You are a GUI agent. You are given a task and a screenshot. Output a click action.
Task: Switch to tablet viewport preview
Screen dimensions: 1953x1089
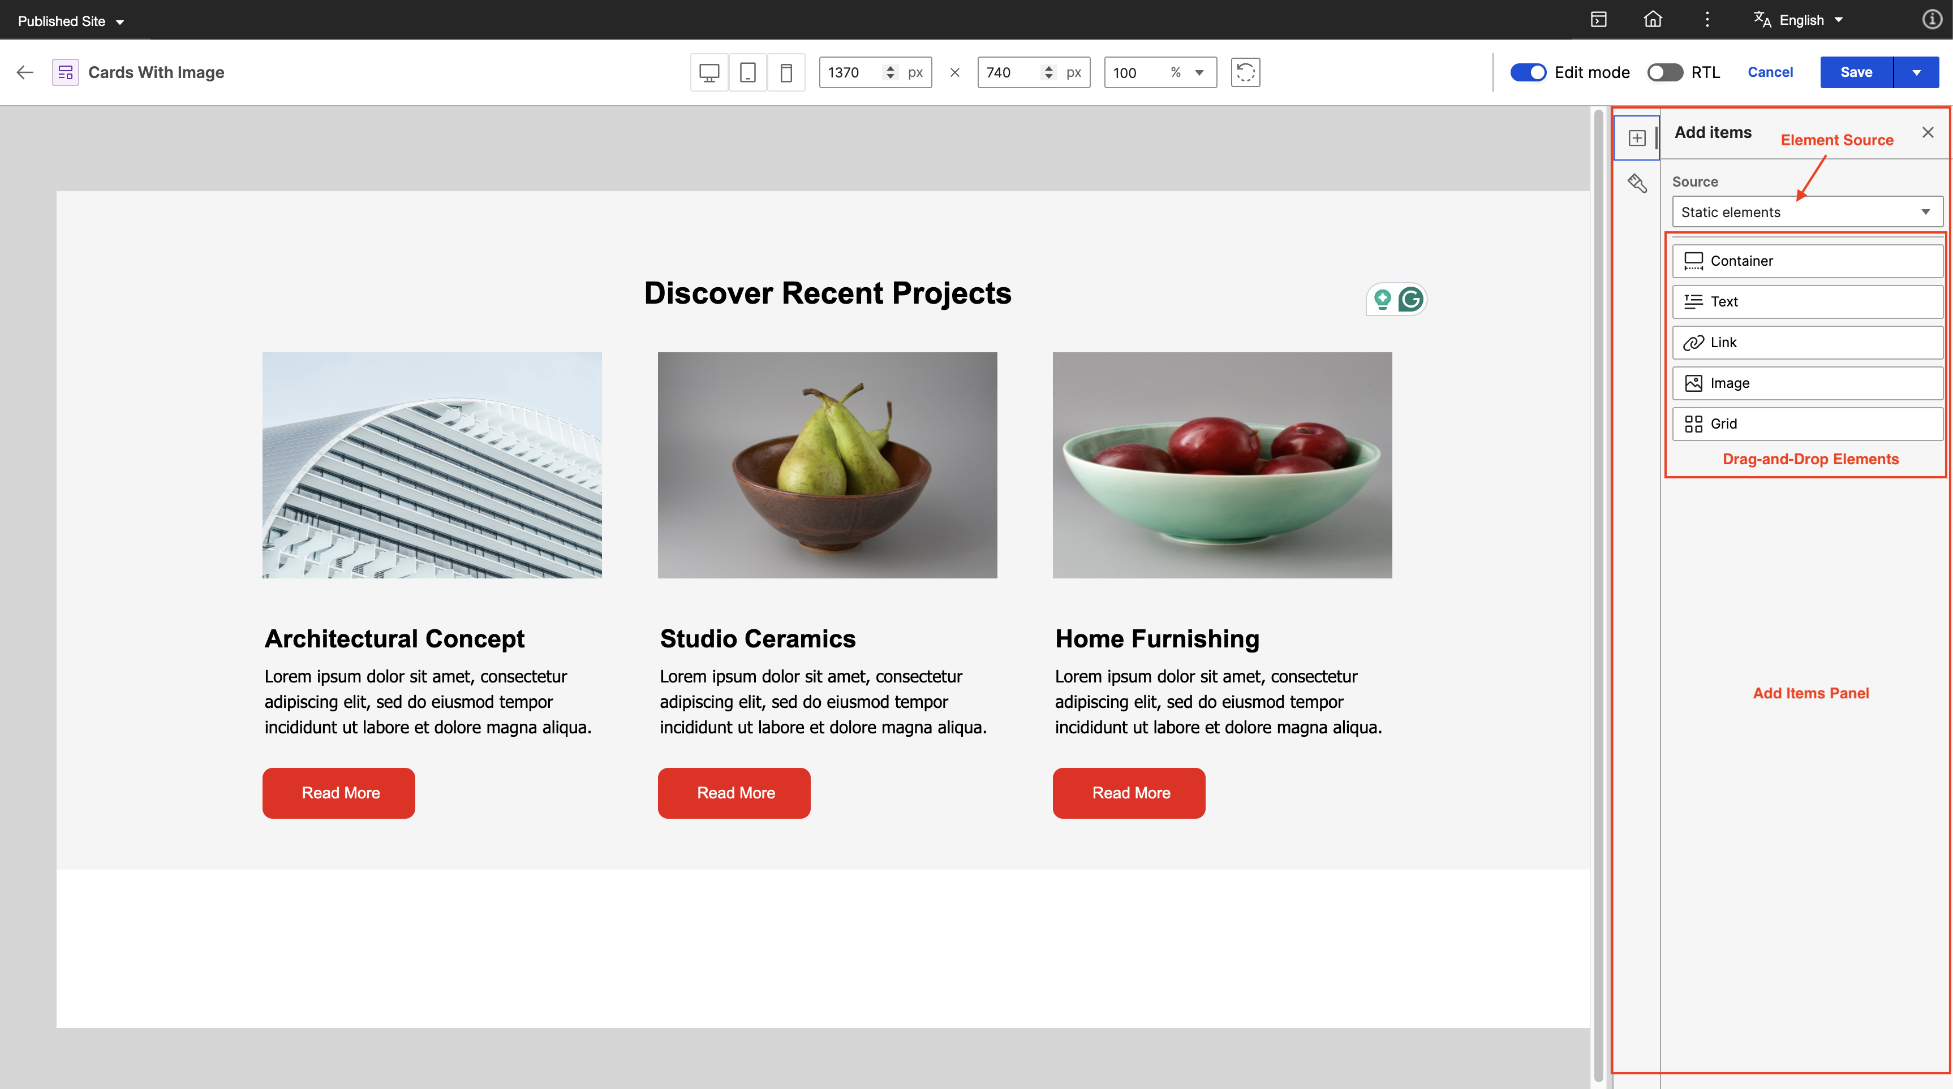coord(747,73)
